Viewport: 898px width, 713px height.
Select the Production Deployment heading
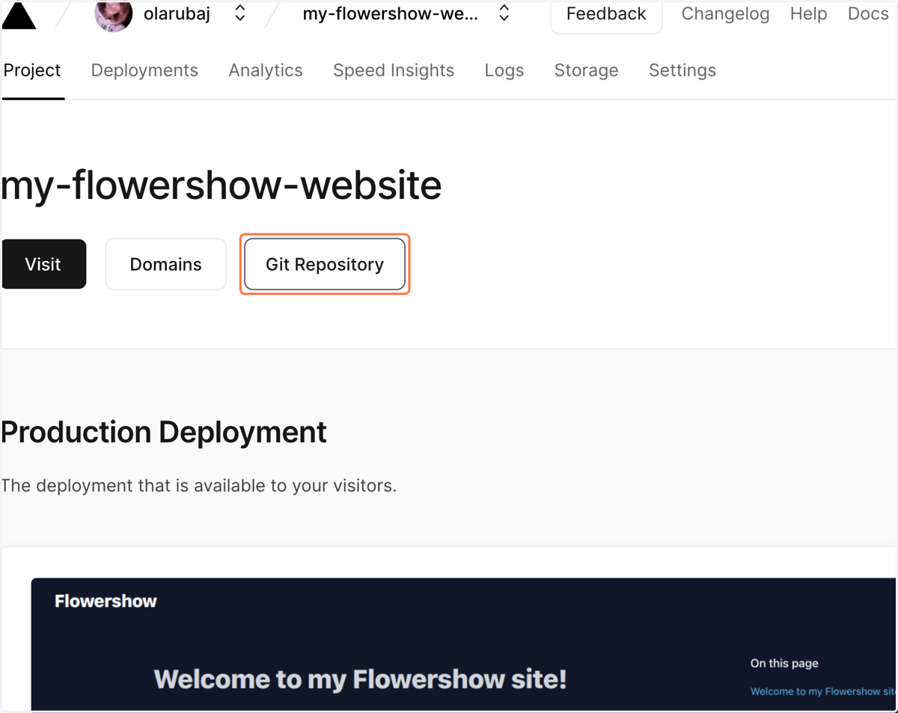164,432
